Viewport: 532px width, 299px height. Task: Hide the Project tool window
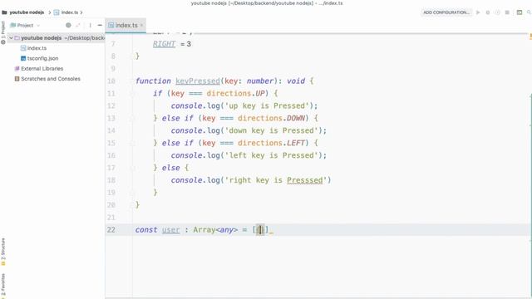point(100,25)
